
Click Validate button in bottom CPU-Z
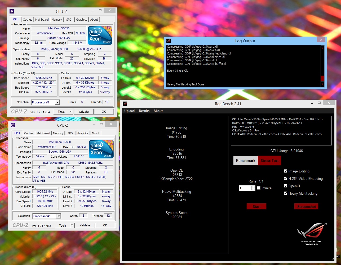pyautogui.click(x=85, y=225)
